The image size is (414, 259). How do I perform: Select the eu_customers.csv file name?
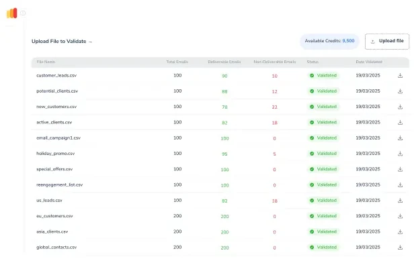(x=54, y=216)
